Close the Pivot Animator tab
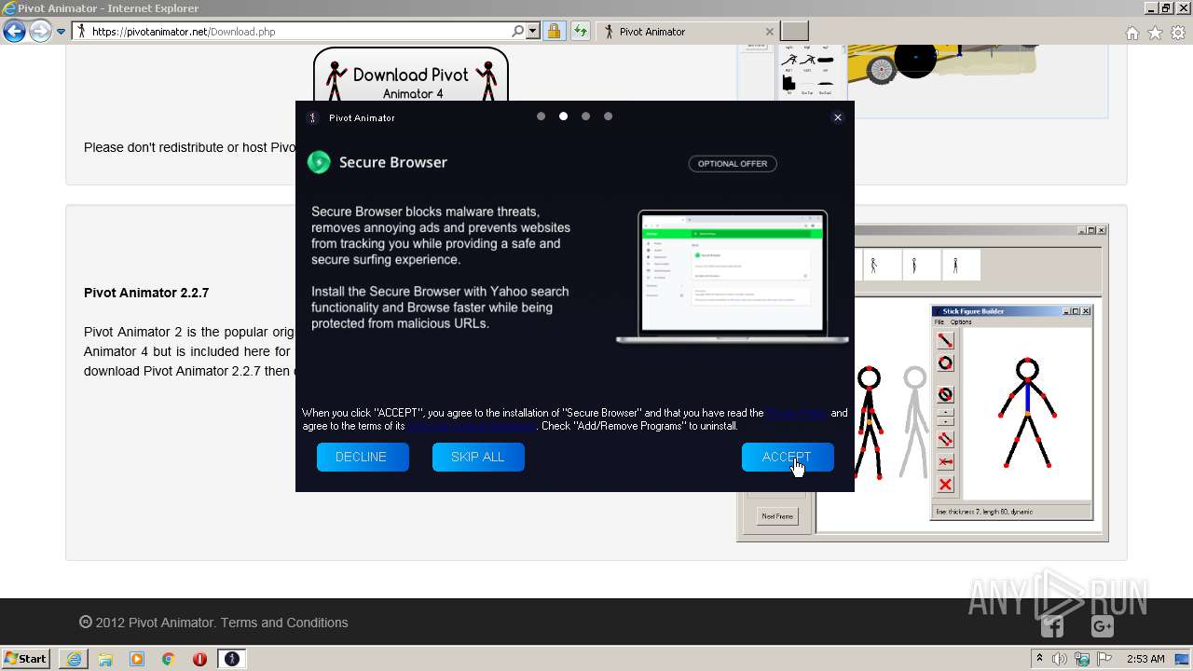Image resolution: width=1193 pixels, height=671 pixels. coord(769,32)
